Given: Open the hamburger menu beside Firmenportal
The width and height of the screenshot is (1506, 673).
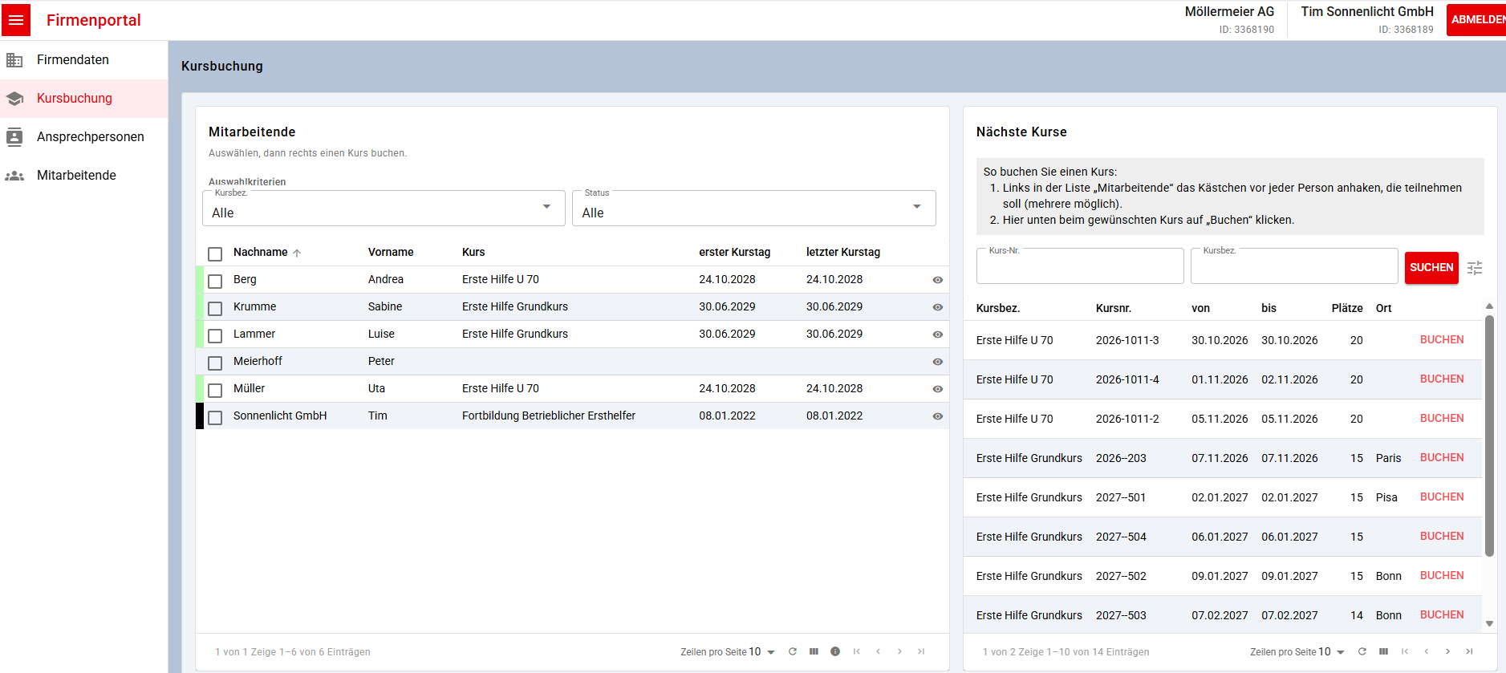Looking at the screenshot, I should click(16, 20).
